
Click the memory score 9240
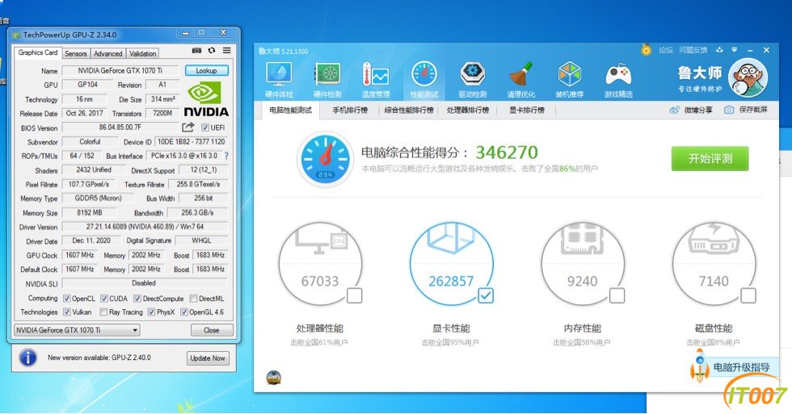pos(582,281)
